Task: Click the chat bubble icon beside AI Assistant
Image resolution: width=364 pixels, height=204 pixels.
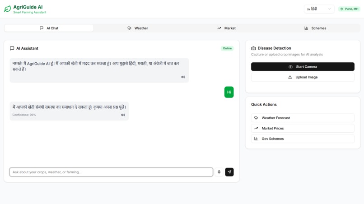Action: 12,48
